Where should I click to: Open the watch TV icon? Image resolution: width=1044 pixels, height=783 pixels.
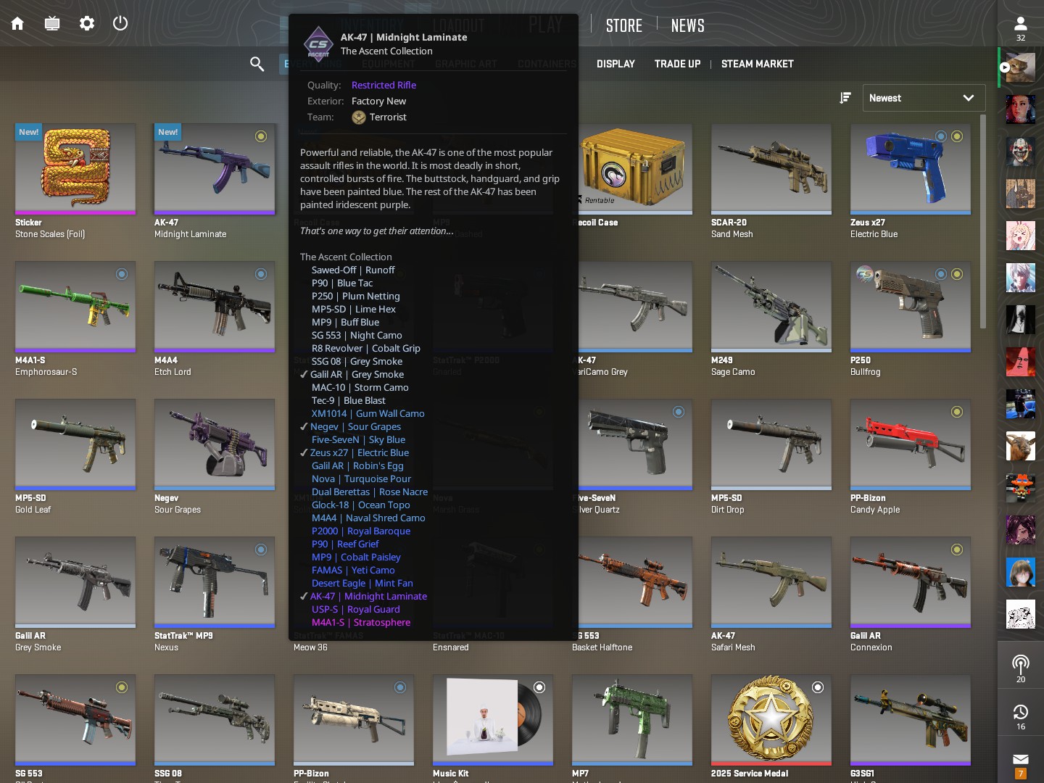point(52,23)
